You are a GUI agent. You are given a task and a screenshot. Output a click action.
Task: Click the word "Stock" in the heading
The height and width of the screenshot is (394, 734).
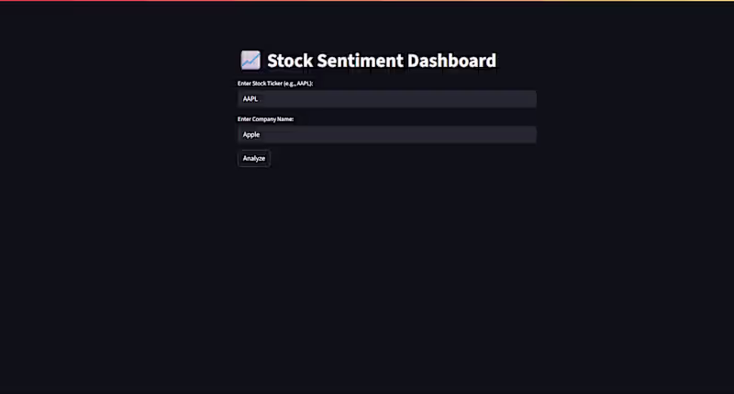coord(290,61)
